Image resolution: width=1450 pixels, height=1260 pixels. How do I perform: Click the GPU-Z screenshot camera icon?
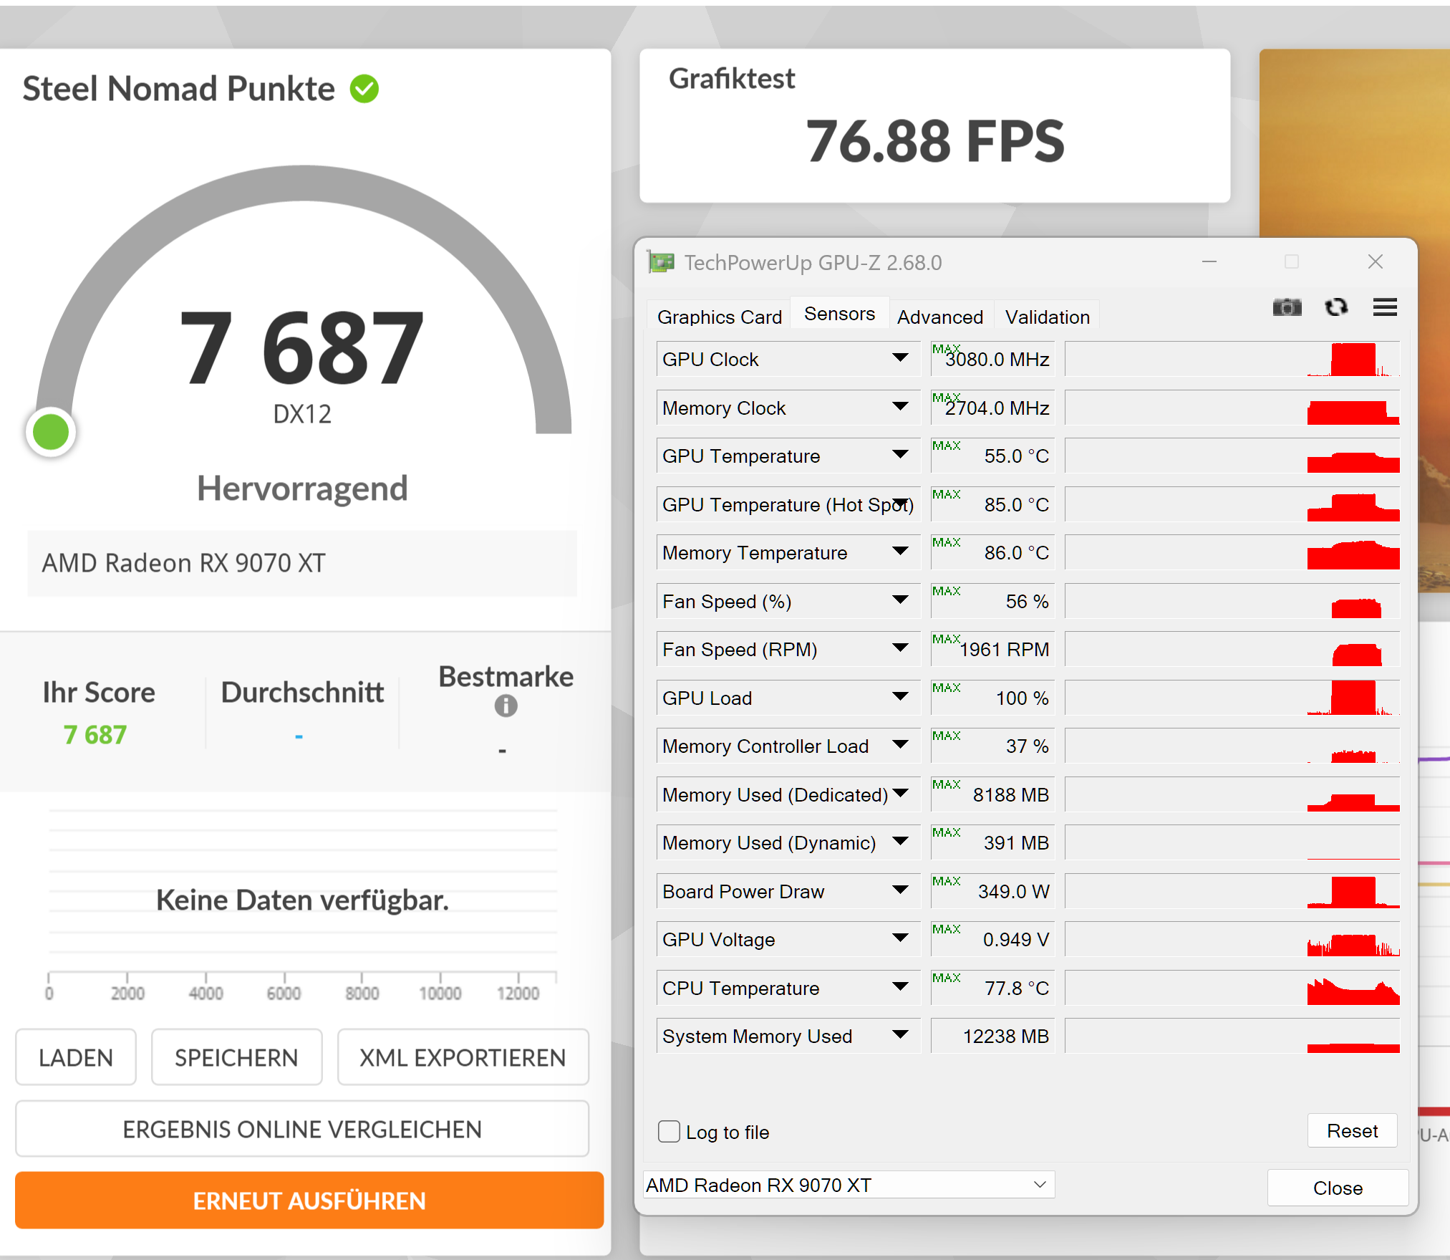[1286, 308]
